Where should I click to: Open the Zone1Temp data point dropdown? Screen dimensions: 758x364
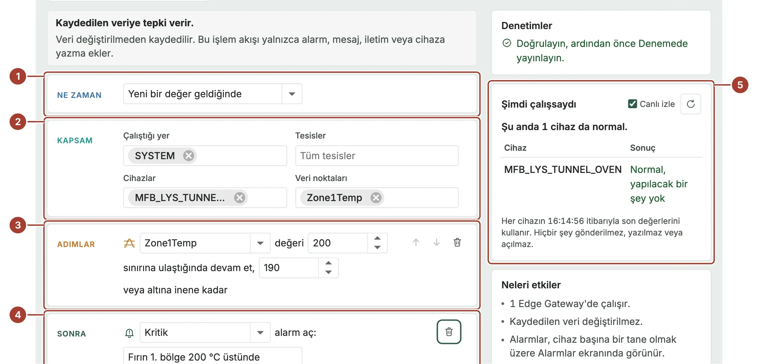(260, 243)
